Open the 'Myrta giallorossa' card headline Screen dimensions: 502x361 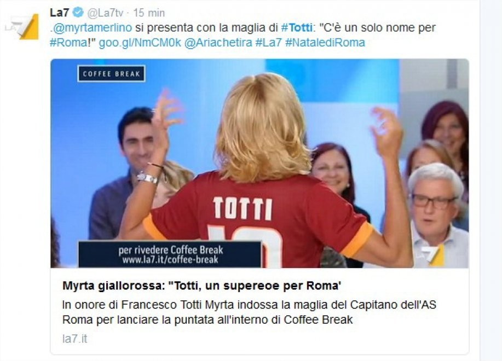point(201,286)
